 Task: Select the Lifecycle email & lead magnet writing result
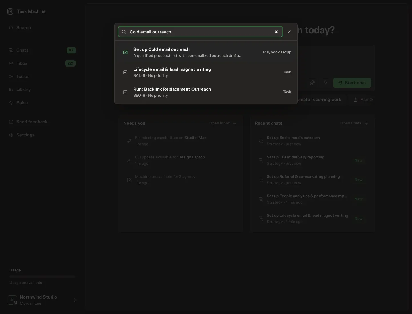point(206,72)
